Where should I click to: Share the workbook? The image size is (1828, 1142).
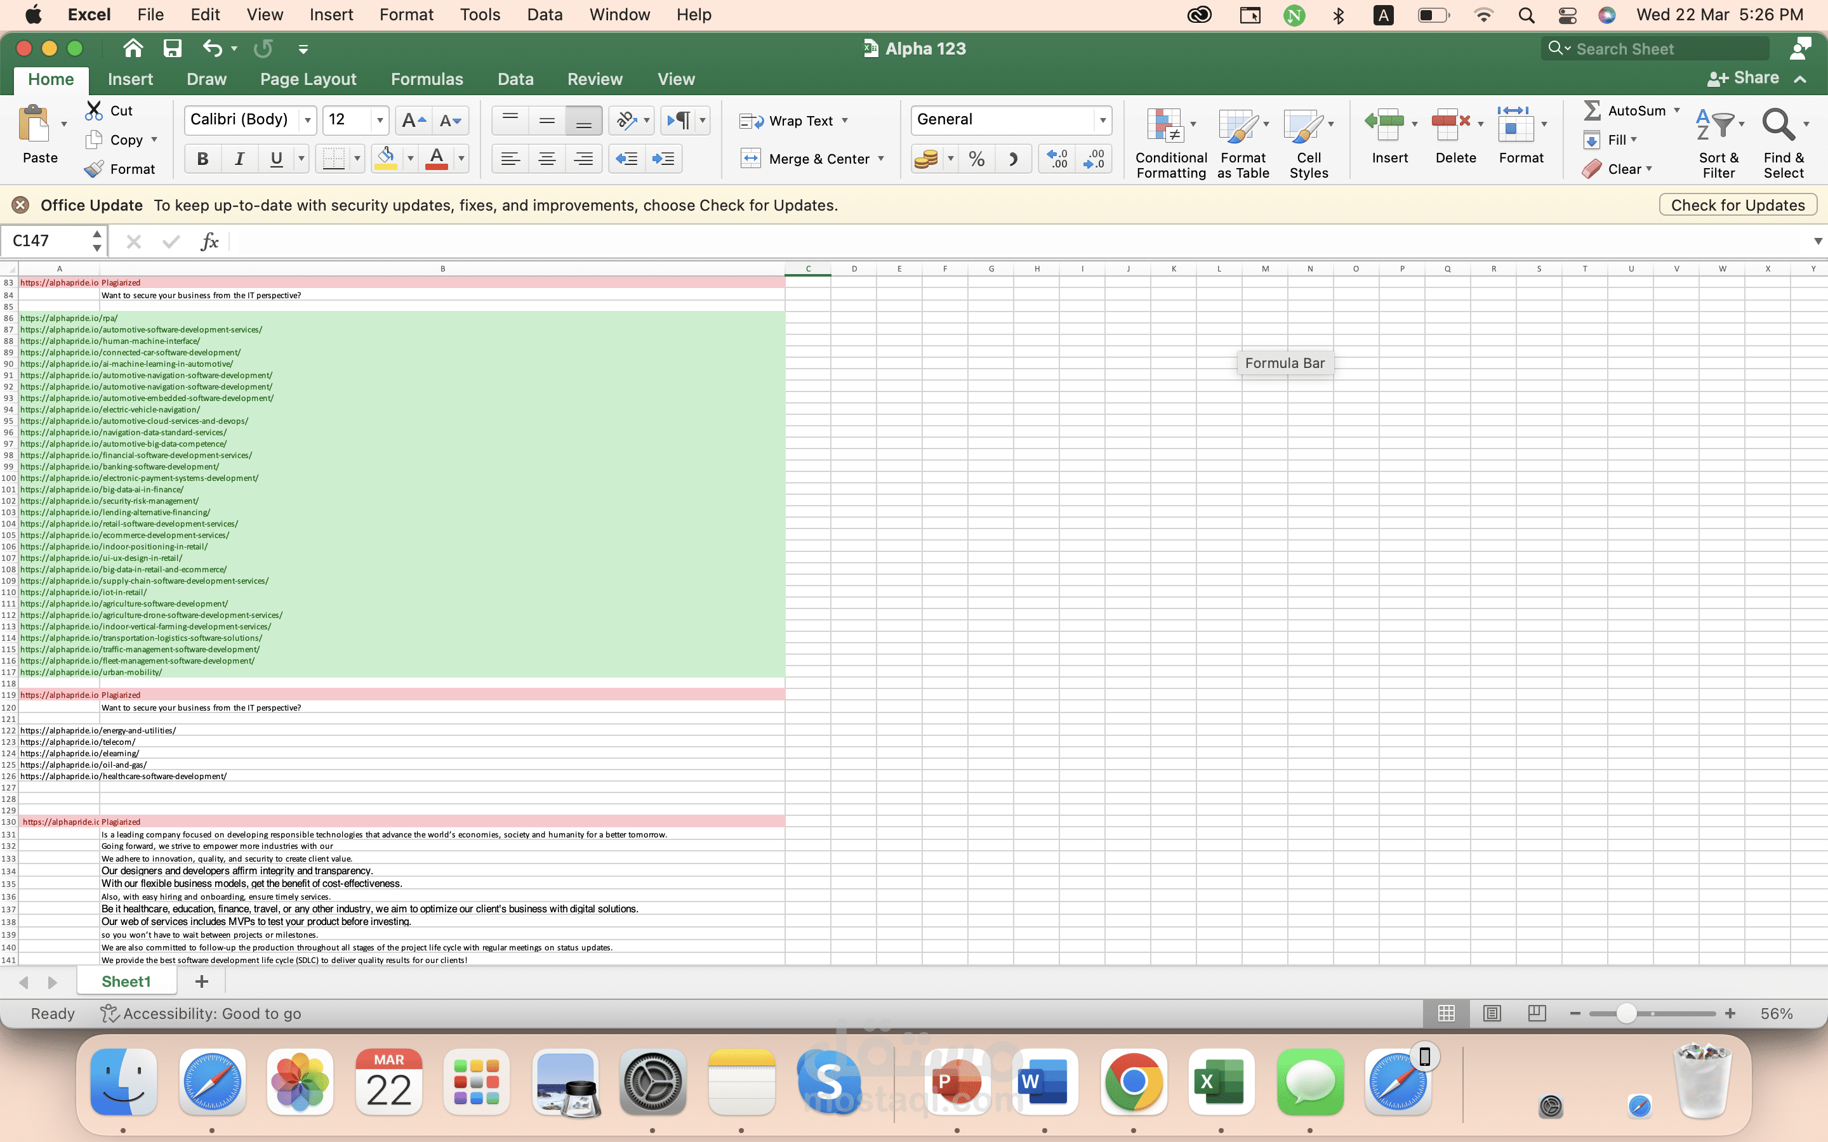tap(1744, 78)
